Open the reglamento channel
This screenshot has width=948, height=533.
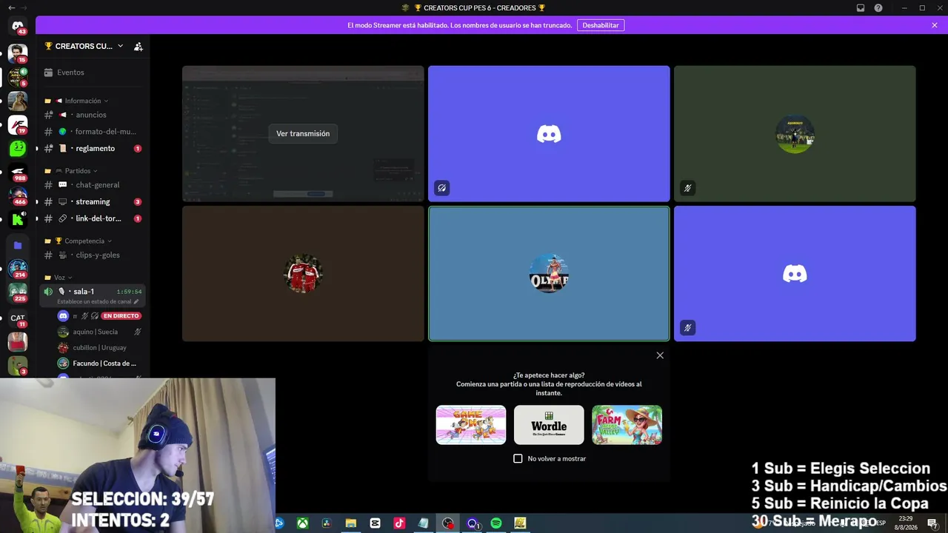[x=93, y=149]
